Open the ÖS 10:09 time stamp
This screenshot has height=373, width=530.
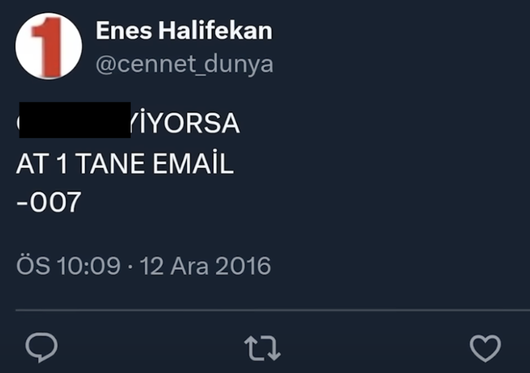point(68,266)
